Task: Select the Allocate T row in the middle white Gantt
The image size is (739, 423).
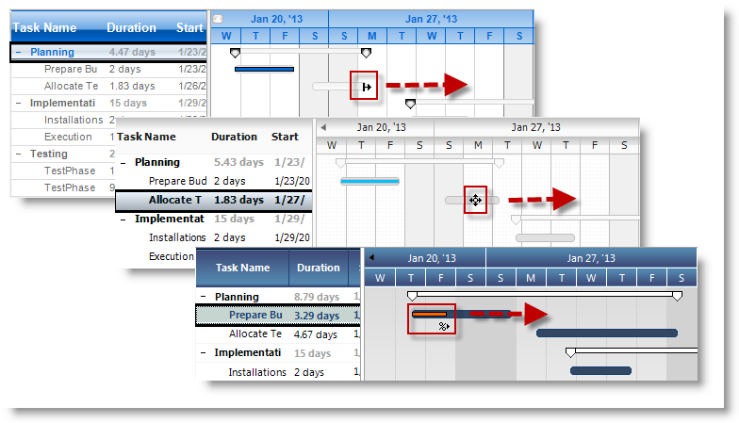Action: click(x=214, y=200)
